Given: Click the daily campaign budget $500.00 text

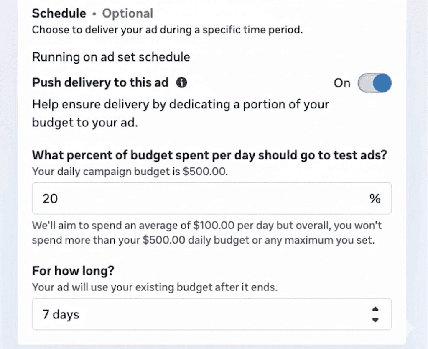Looking at the screenshot, I should tap(130, 172).
